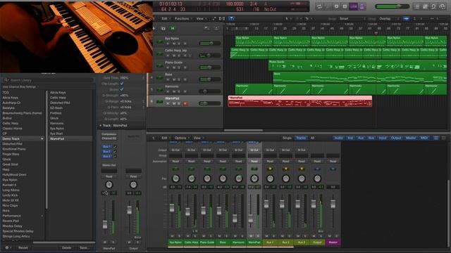Click the Output channel blue icon
The width and height of the screenshot is (451, 253).
pos(317,169)
